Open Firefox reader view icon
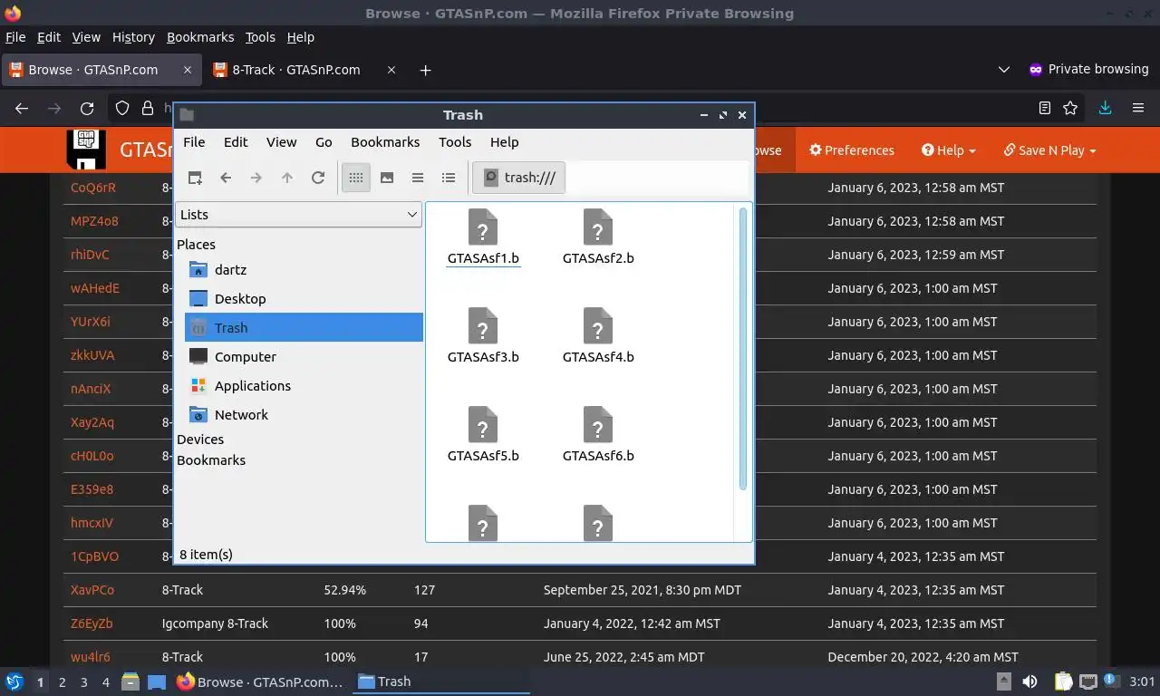The width and height of the screenshot is (1160, 696). [1045, 108]
